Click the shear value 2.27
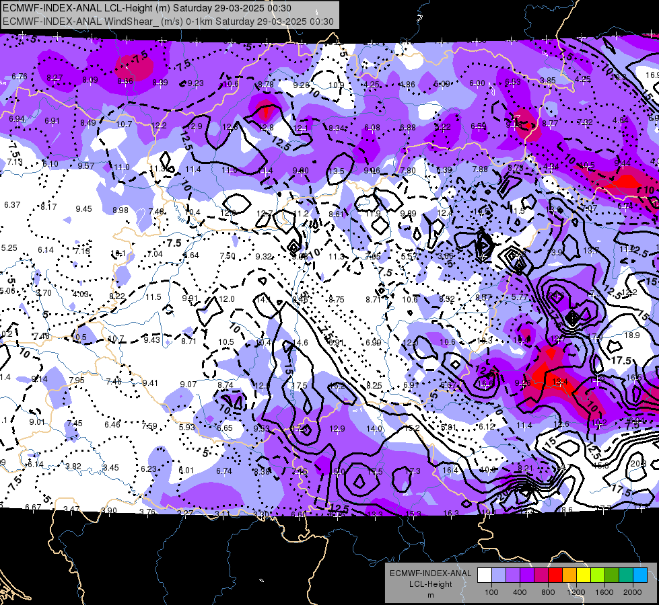 185,513
